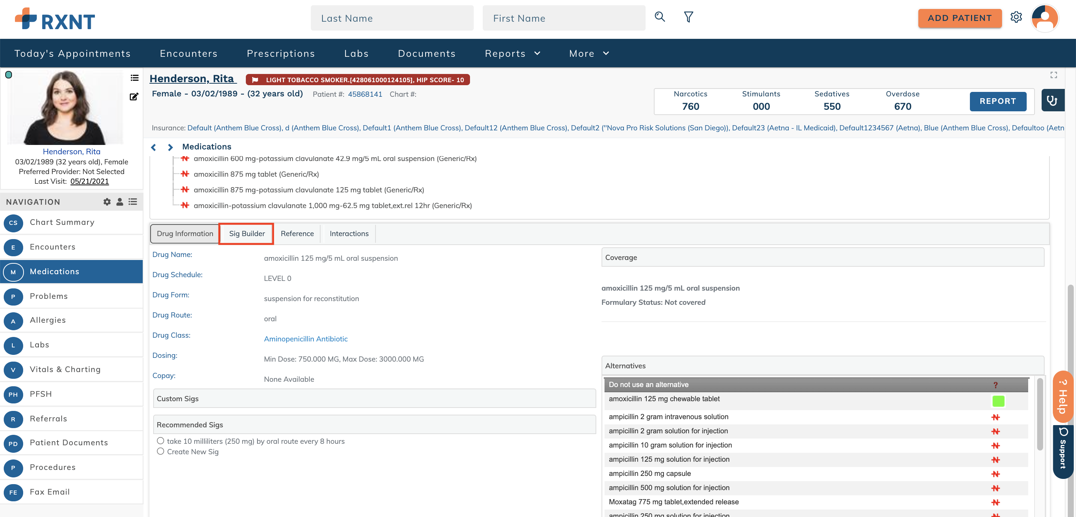Open navigation settings gear icon
The width and height of the screenshot is (1076, 517).
point(107,202)
